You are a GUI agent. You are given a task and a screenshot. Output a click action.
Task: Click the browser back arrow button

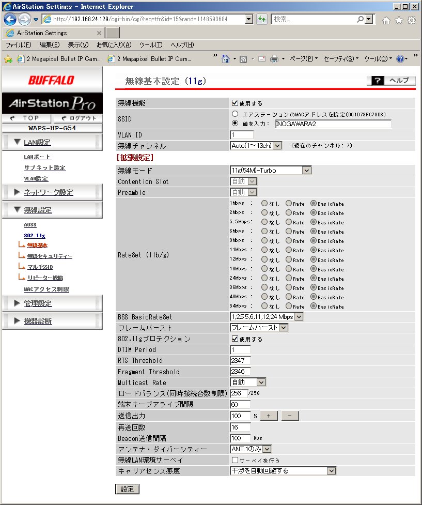point(10,19)
